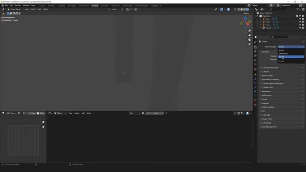The image size is (306, 172).
Task: Open the Render properties tab icon
Action: pos(255,47)
